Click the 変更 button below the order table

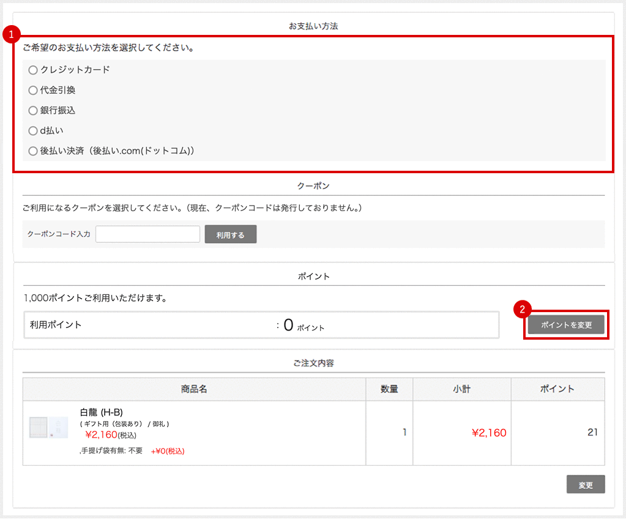point(585,484)
